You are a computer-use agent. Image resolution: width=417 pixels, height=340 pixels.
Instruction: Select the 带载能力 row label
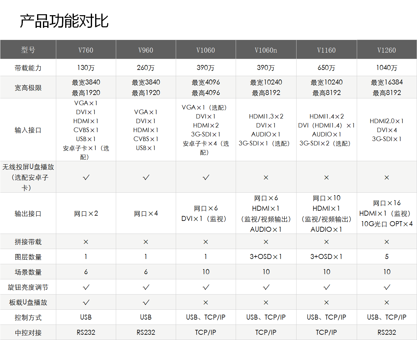point(28,67)
